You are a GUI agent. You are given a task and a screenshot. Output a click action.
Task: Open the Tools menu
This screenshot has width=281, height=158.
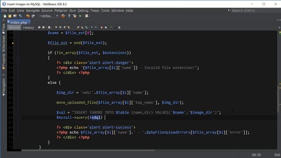click(x=105, y=11)
